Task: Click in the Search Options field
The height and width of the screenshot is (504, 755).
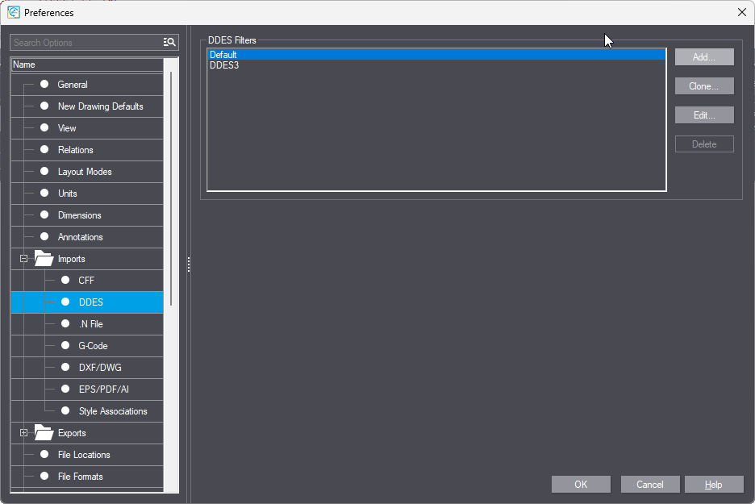Action: 85,42
